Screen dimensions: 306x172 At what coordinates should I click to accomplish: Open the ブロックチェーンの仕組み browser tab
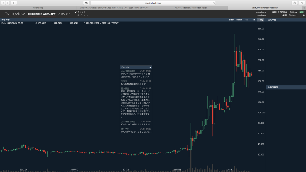tap(114, 8)
